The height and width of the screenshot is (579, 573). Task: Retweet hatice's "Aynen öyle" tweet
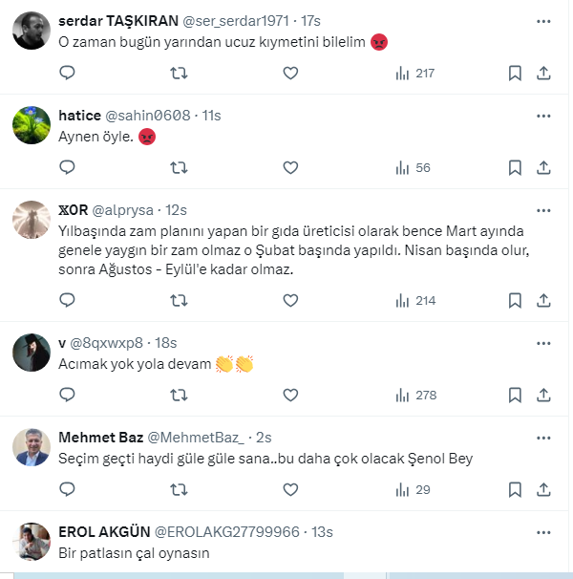(x=178, y=167)
